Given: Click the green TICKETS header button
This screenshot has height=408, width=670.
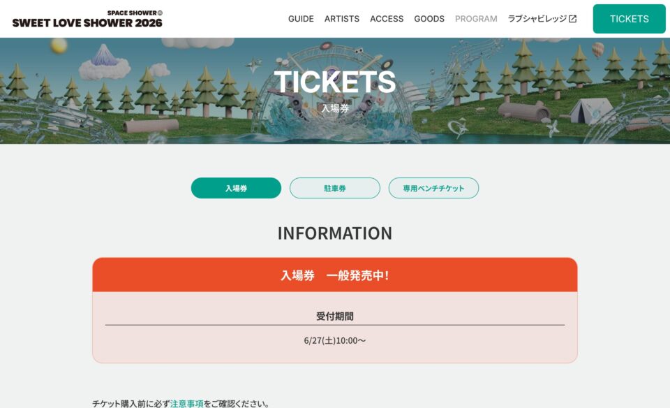Looking at the screenshot, I should click(629, 19).
